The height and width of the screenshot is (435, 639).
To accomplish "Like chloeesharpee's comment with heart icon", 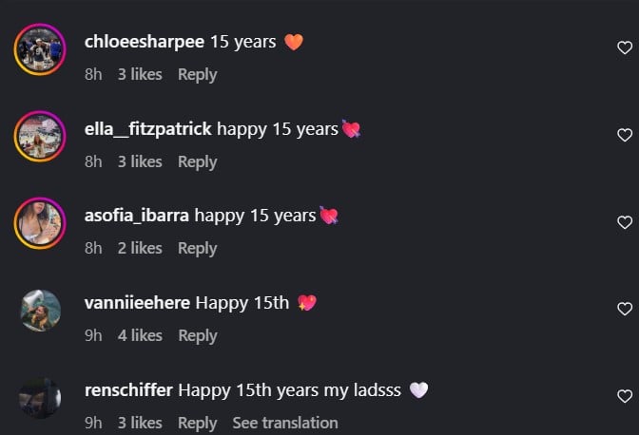I will pos(625,47).
